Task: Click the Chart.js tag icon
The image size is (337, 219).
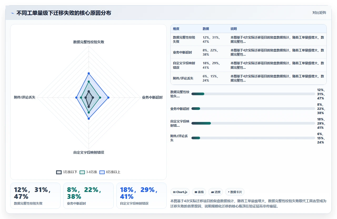Action: pos(174,192)
